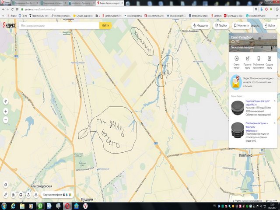
Task: Select the ruler distance measuring tool
Action: (x=6, y=194)
